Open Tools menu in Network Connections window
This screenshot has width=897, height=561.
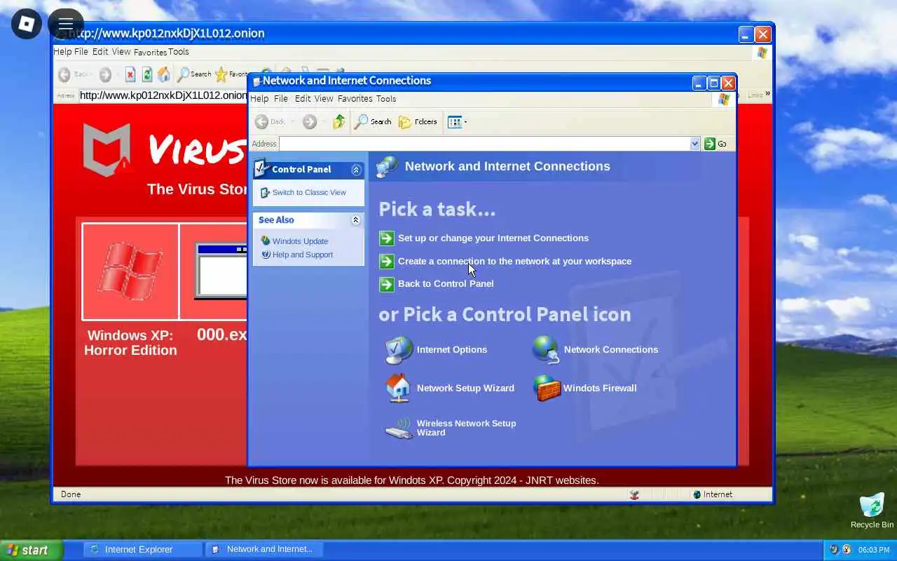point(386,99)
